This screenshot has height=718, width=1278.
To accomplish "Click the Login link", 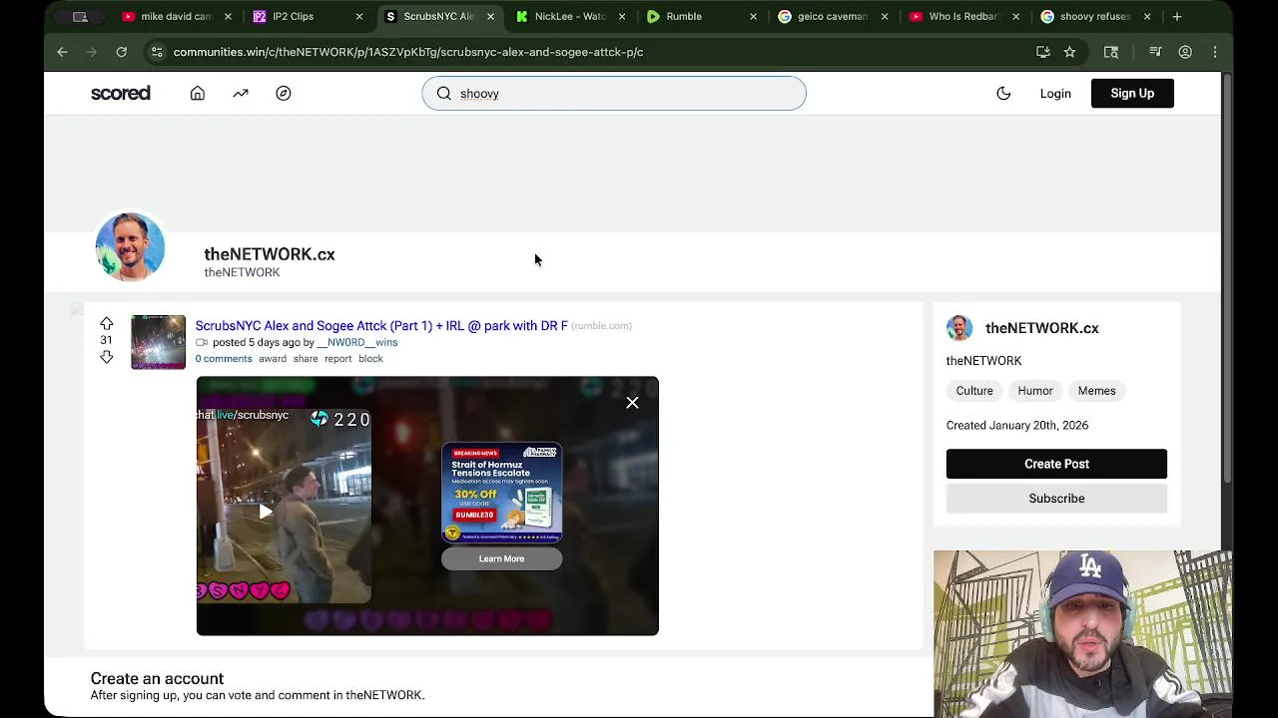I will coord(1055,94).
